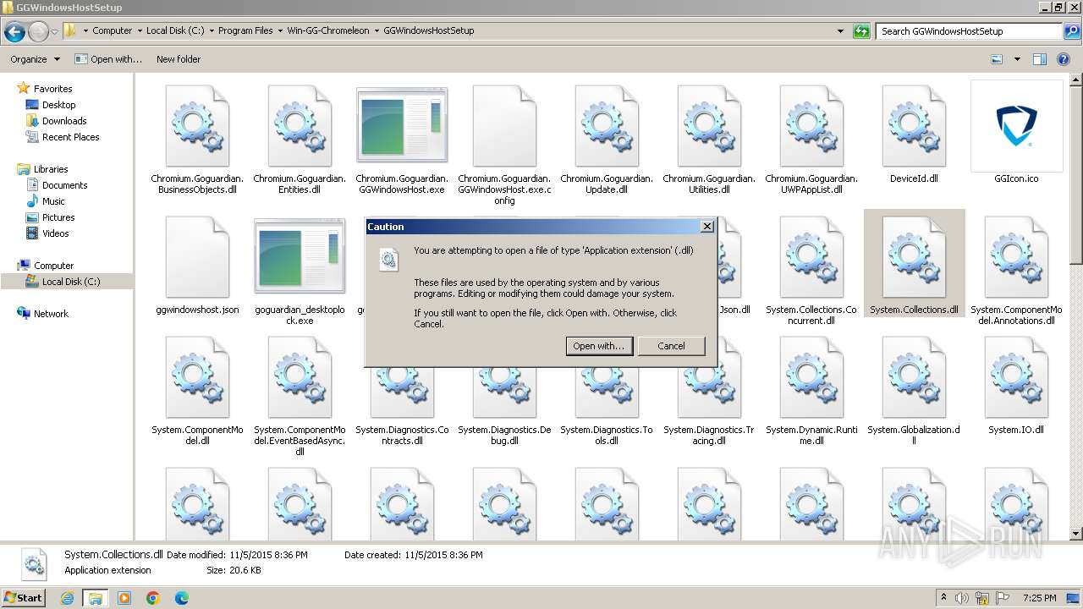Click Local Disk (C:) in address bar
Viewport: 1083px width, 609px height.
(x=174, y=30)
